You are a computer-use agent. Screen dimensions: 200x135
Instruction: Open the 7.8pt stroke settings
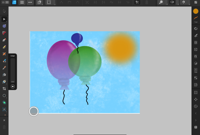tap(196, 19)
